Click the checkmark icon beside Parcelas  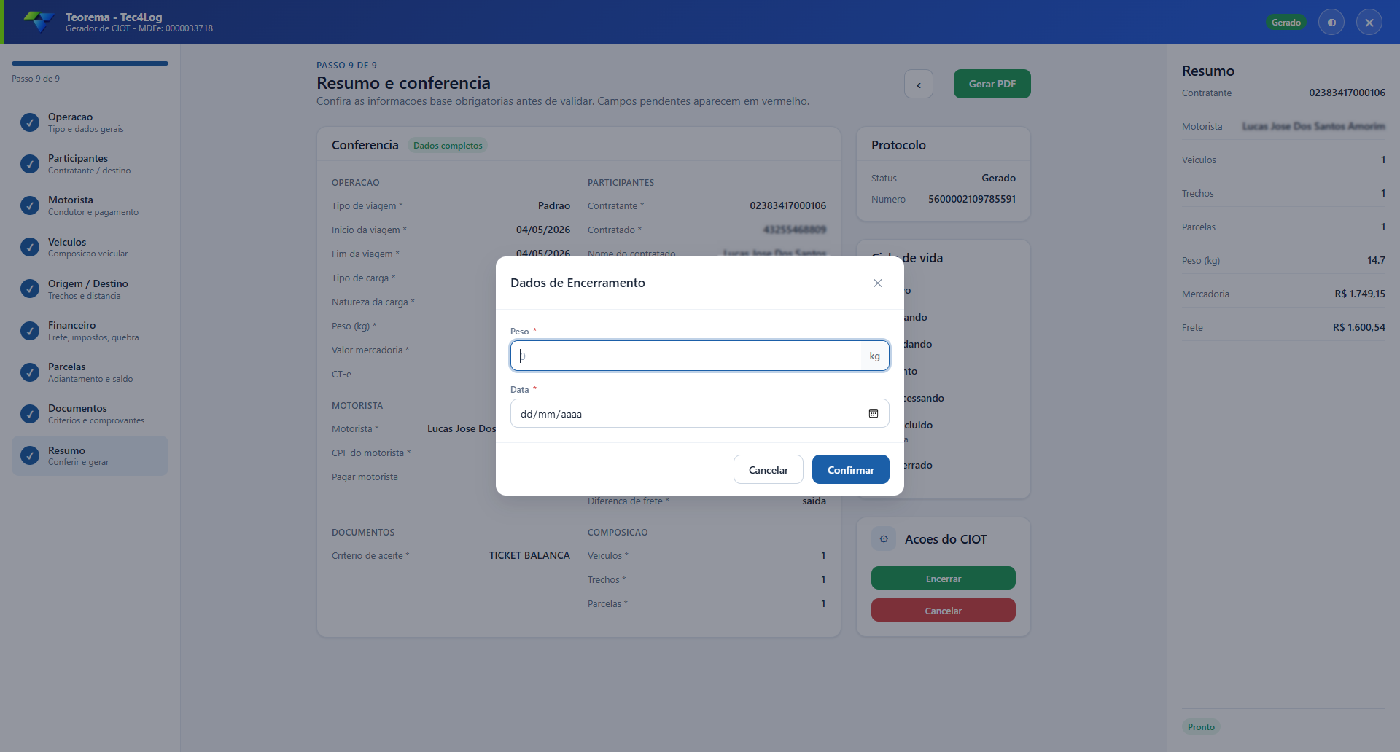pyautogui.click(x=30, y=372)
